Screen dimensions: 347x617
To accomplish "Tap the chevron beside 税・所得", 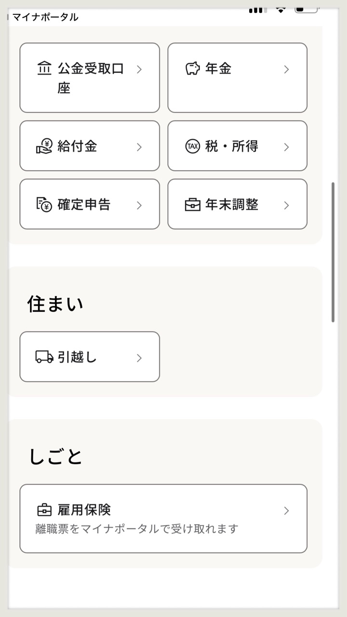I will click(x=286, y=147).
